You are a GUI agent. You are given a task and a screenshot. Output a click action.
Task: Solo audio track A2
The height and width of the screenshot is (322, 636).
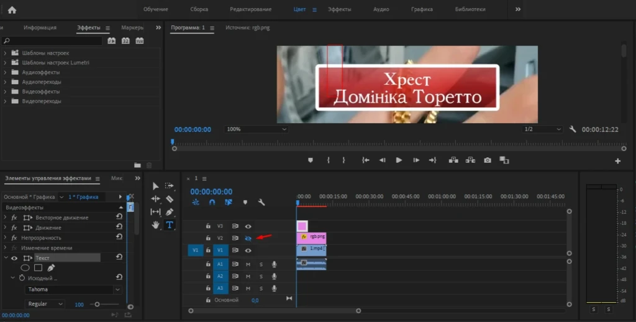261,276
